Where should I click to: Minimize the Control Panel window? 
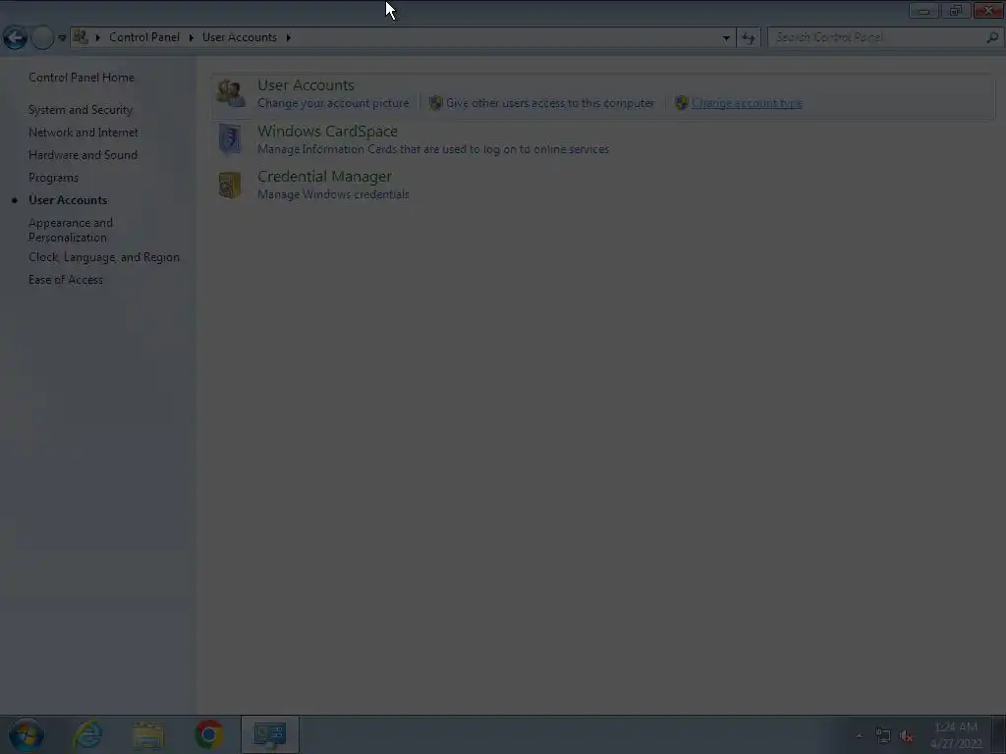(923, 10)
